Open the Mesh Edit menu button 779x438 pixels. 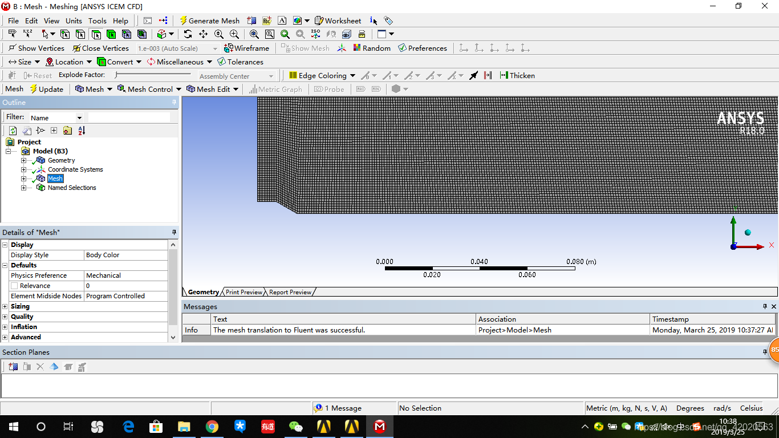point(213,89)
